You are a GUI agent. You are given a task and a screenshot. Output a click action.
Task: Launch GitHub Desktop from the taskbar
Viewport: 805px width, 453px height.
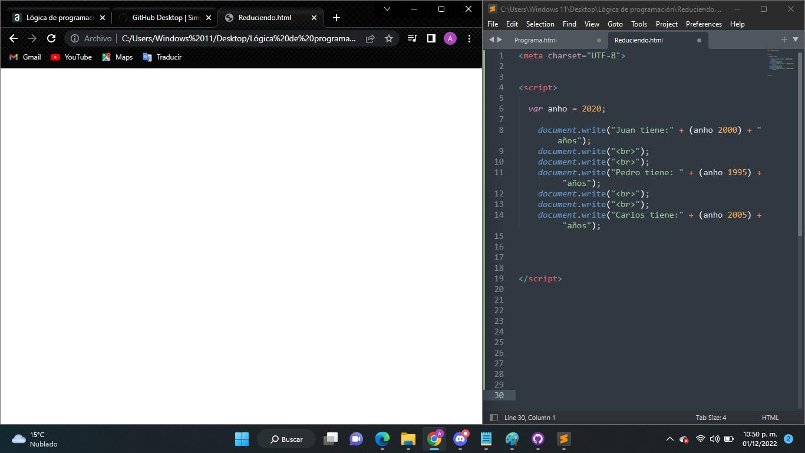[537, 439]
